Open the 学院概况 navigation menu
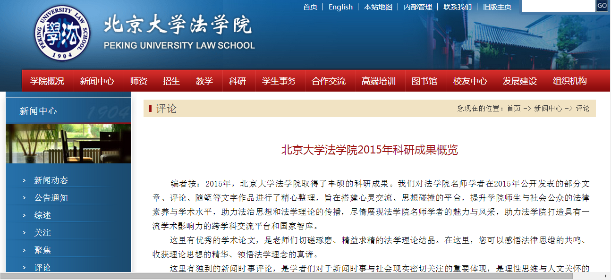Image resolution: width=611 pixels, height=280 pixels. click(47, 81)
